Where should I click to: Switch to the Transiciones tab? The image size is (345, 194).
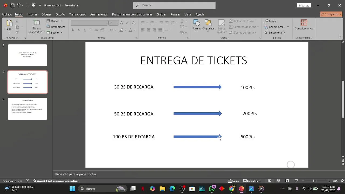click(x=78, y=14)
